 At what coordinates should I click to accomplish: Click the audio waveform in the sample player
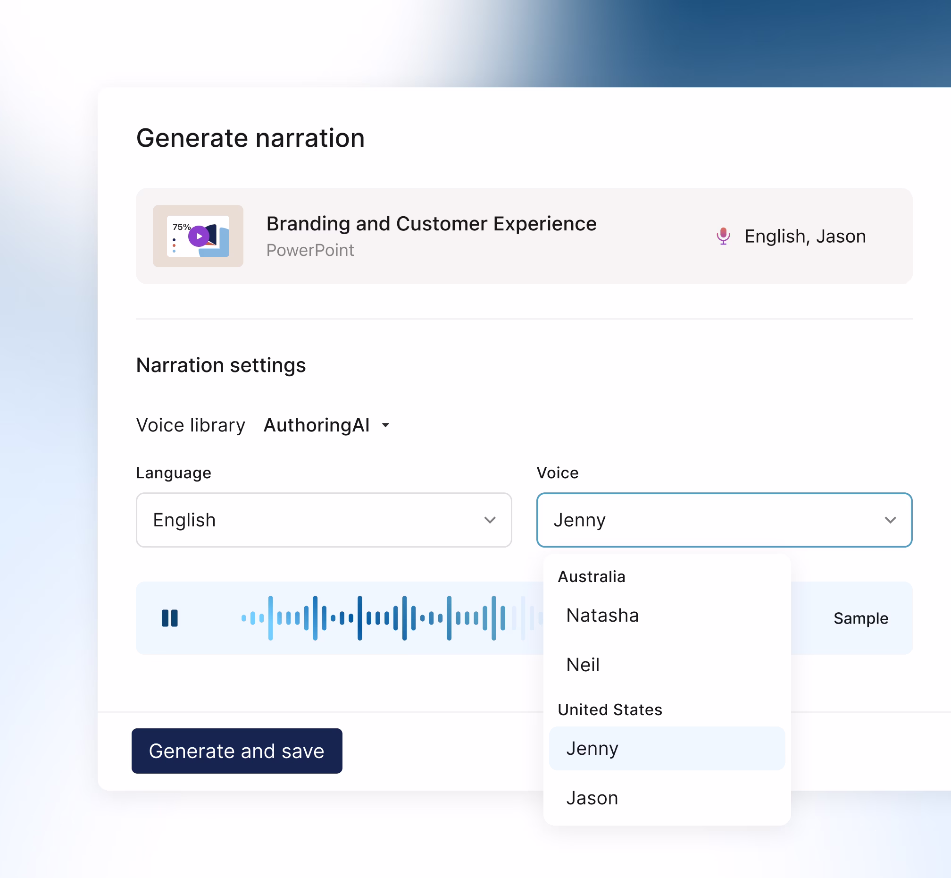(392, 618)
